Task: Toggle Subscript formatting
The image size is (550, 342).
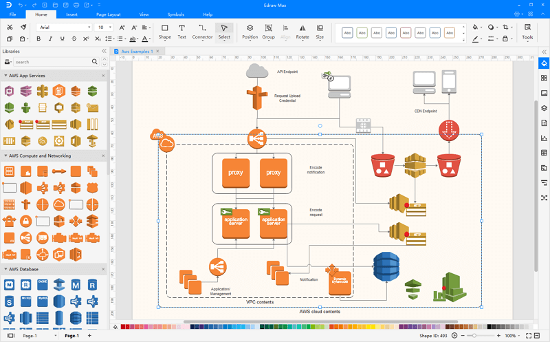Action: coord(98,39)
